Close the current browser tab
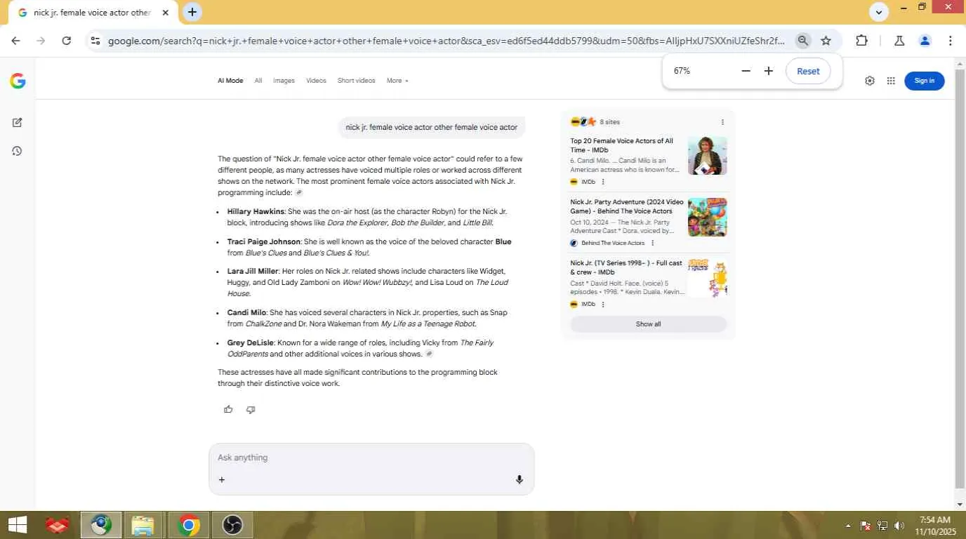Image resolution: width=966 pixels, height=539 pixels. pyautogui.click(x=165, y=13)
